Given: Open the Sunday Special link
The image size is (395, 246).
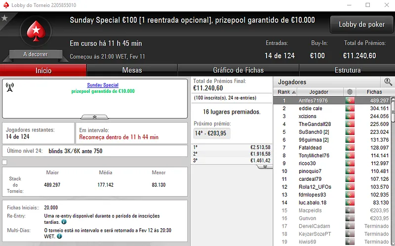Looking at the screenshot, I should [103, 85].
